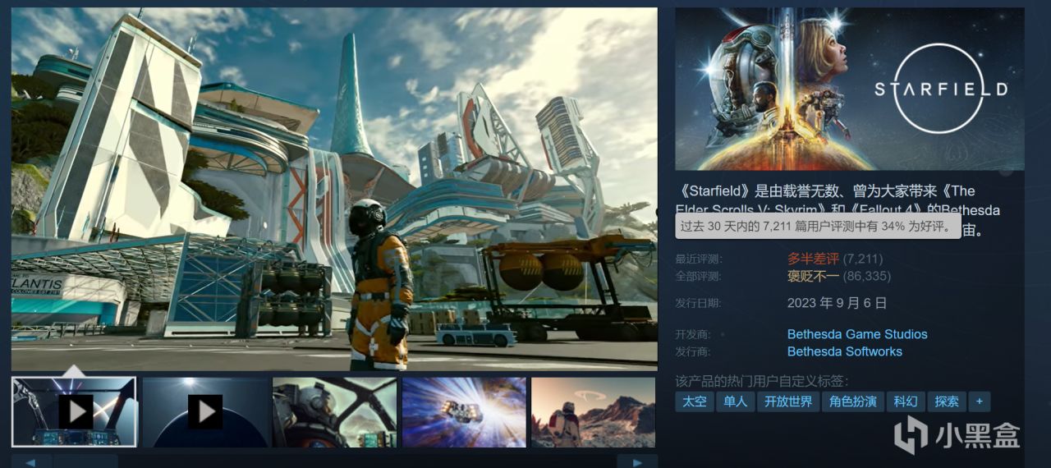The width and height of the screenshot is (1051, 468).
Task: Open developer Bethesda Game Studios link
Action: pos(857,334)
